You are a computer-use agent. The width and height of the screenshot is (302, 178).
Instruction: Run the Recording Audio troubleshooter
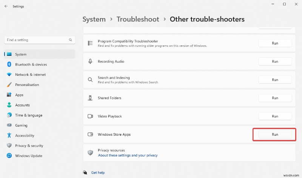pos(275,61)
